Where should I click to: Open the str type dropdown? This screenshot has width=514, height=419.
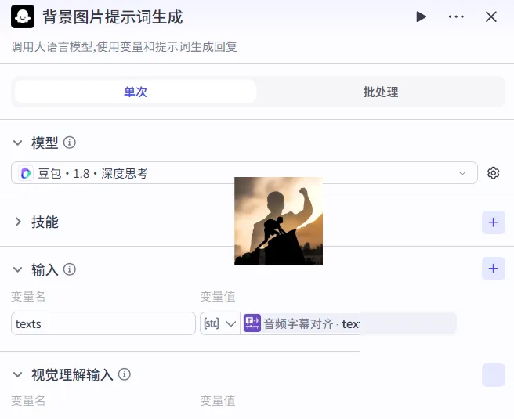coord(220,323)
